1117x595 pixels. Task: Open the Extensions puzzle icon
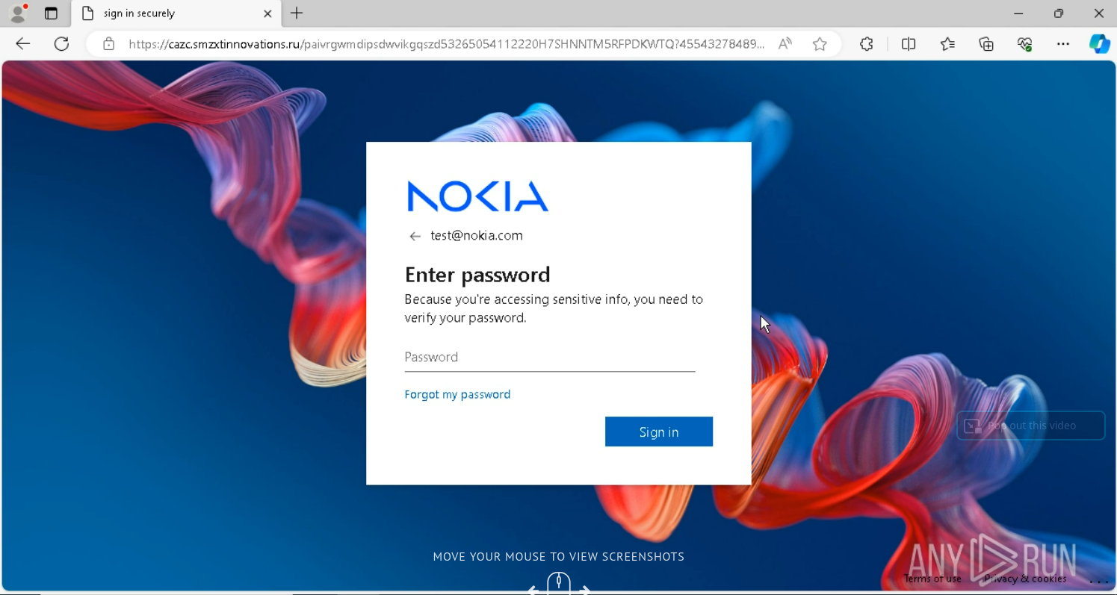pyautogui.click(x=867, y=44)
